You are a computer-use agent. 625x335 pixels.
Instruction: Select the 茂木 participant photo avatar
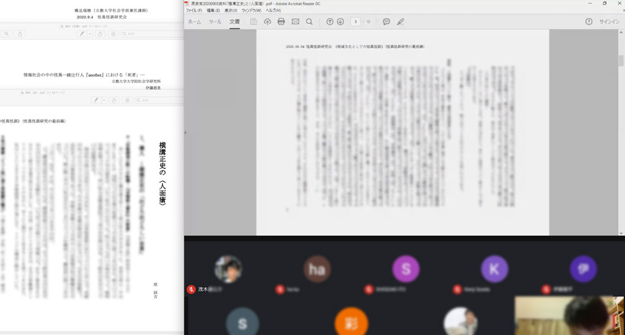pos(229,269)
